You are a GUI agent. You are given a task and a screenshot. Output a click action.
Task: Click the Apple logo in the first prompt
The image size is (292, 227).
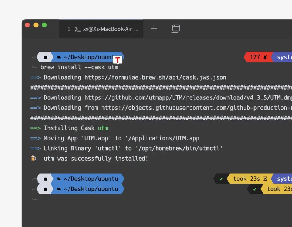tap(45, 57)
